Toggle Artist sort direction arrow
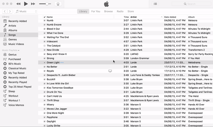The height and width of the screenshot is (127, 213). click(x=162, y=17)
